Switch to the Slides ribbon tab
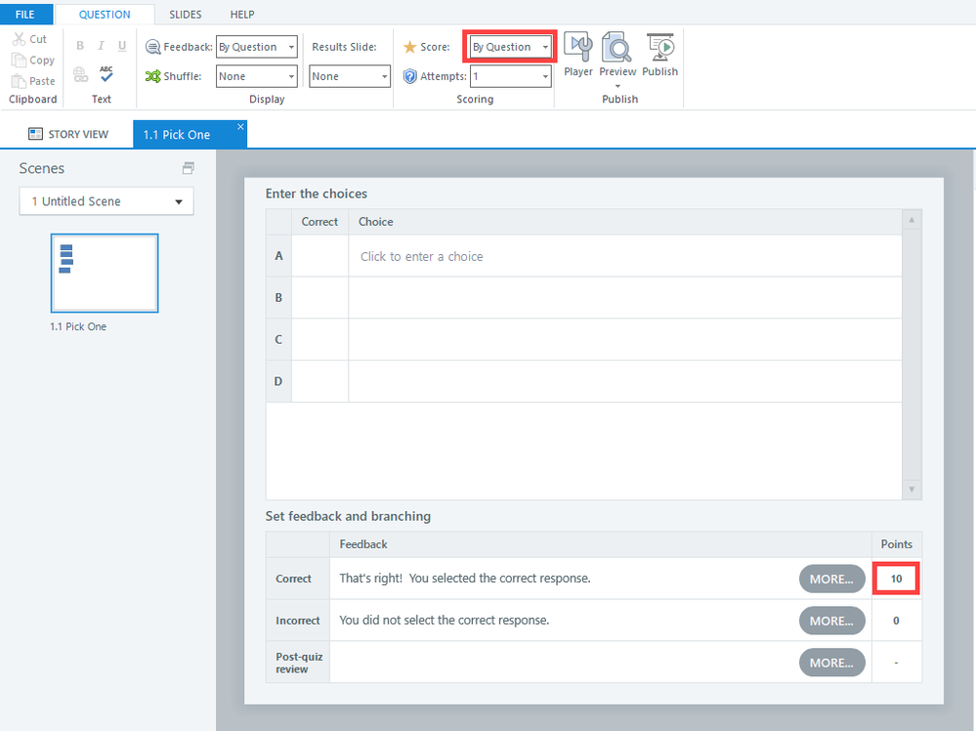 pyautogui.click(x=186, y=15)
